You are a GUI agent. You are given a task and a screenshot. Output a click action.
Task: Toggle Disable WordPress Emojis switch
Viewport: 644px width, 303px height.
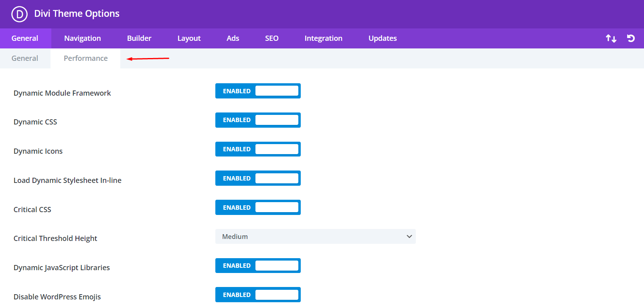(258, 295)
